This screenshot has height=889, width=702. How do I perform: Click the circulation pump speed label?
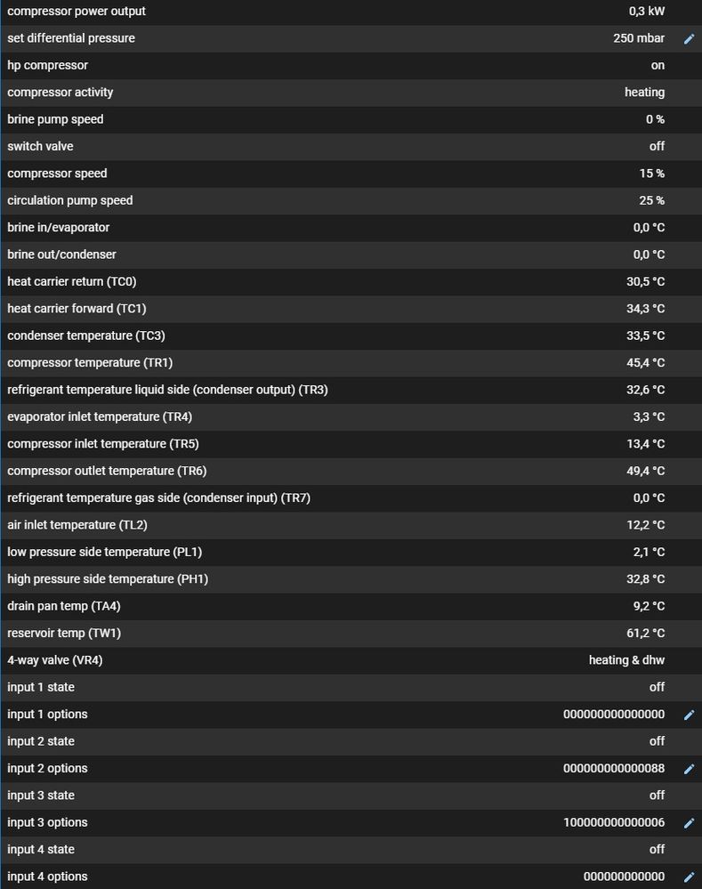70,200
